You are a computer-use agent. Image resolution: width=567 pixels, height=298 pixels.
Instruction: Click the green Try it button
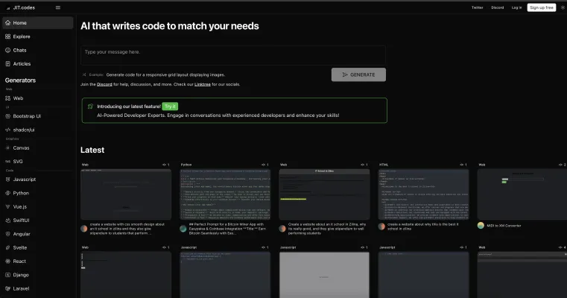tap(170, 107)
